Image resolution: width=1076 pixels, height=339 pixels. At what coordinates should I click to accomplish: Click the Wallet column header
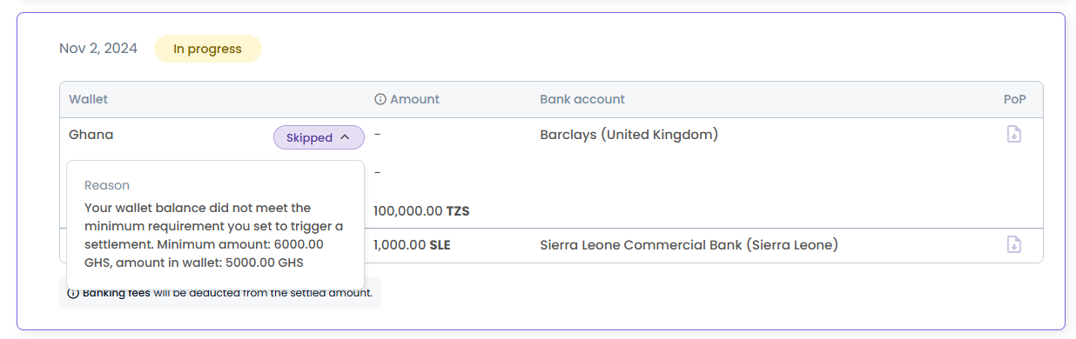click(89, 99)
